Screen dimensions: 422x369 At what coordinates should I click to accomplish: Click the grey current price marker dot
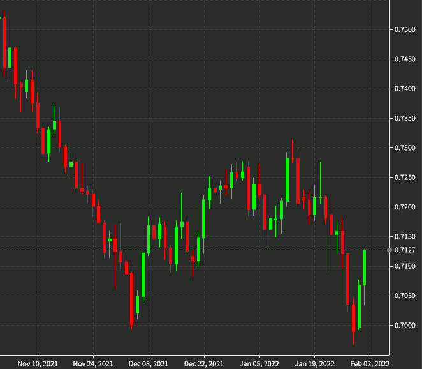click(x=389, y=250)
